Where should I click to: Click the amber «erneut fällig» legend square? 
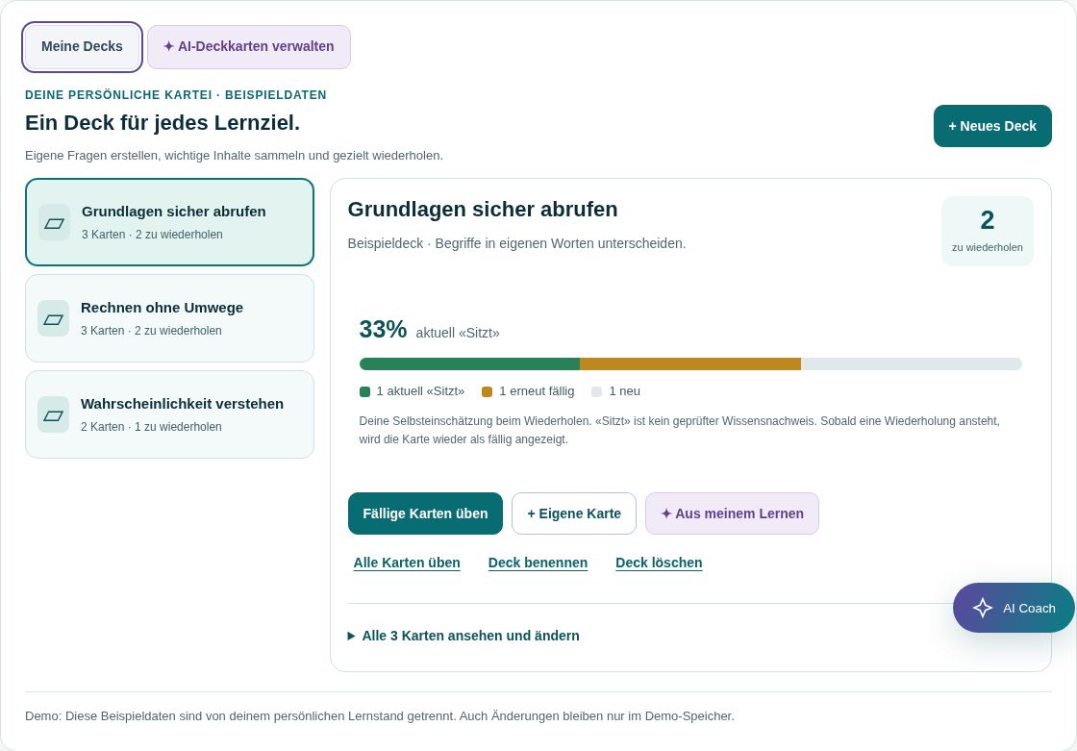tap(487, 391)
